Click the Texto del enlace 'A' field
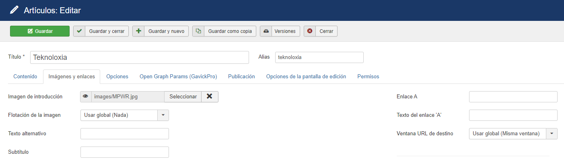 (x=513, y=115)
